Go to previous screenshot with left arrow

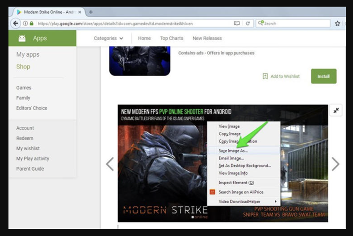pos(110,164)
